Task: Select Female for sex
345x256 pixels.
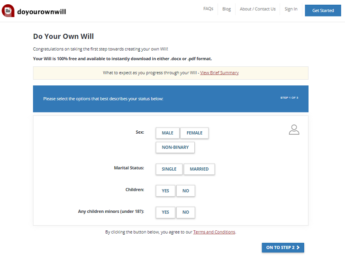Action: [194, 133]
